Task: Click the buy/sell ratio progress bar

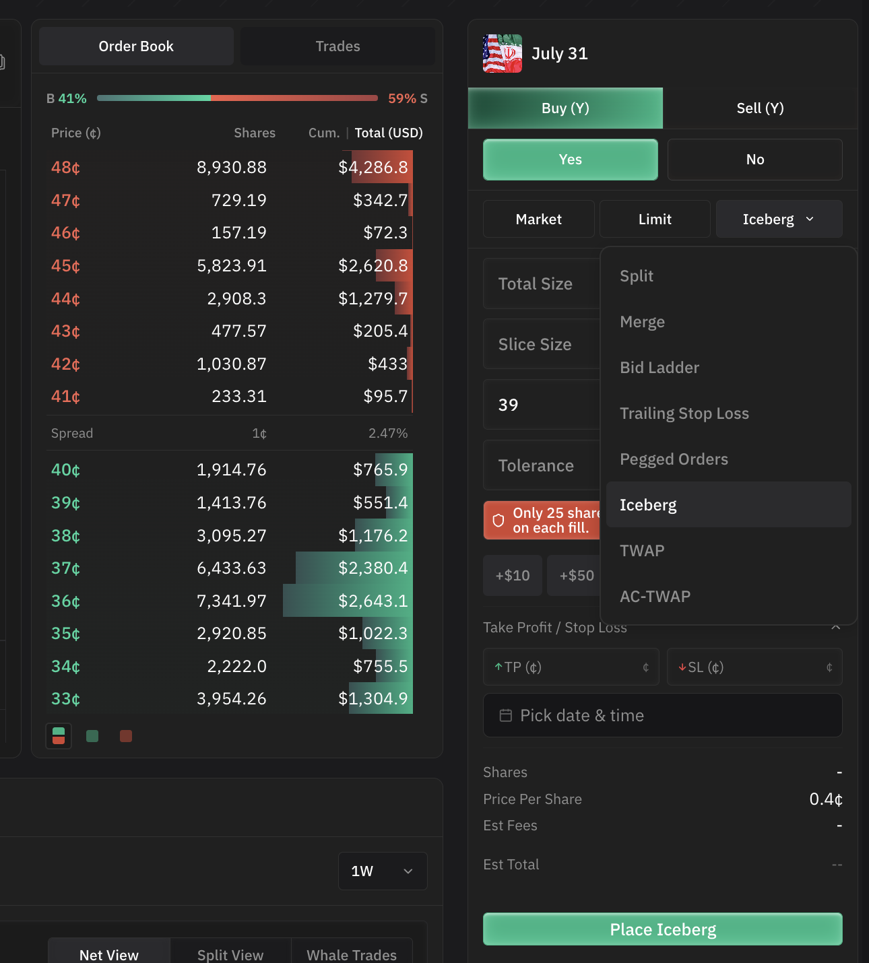Action: 237,98
